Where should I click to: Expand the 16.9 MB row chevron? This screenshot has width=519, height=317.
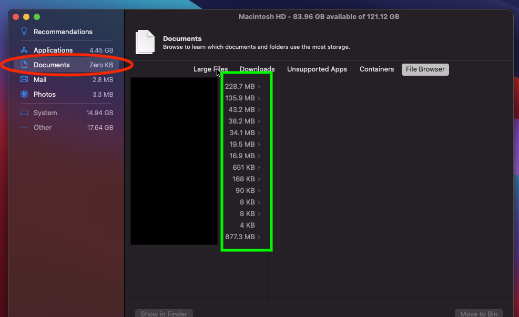[x=259, y=156]
